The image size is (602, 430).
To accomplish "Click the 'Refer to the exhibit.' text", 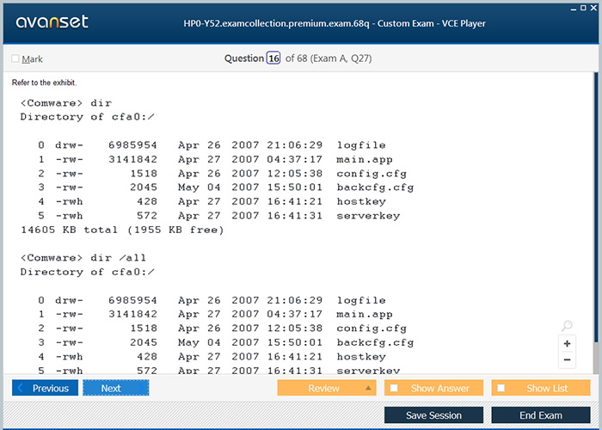I will pyautogui.click(x=44, y=83).
